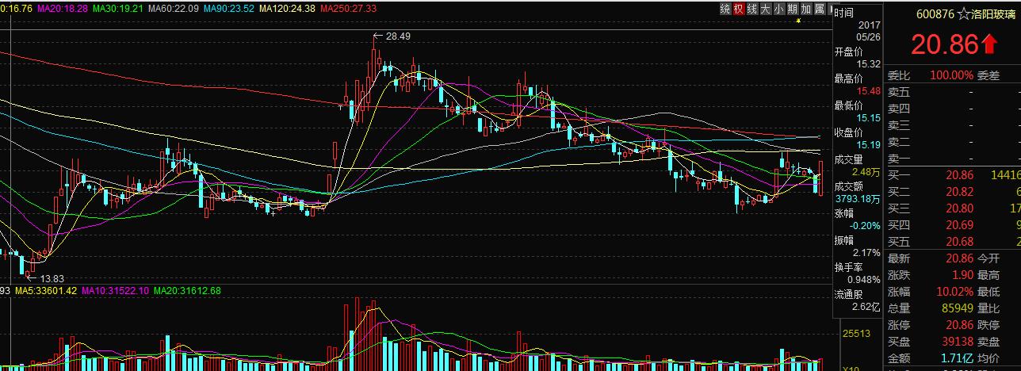Image resolution: width=1021 pixels, height=371 pixels.
Task: Toggle the favorite star beside 洛阳玻璃
Action: point(963,13)
